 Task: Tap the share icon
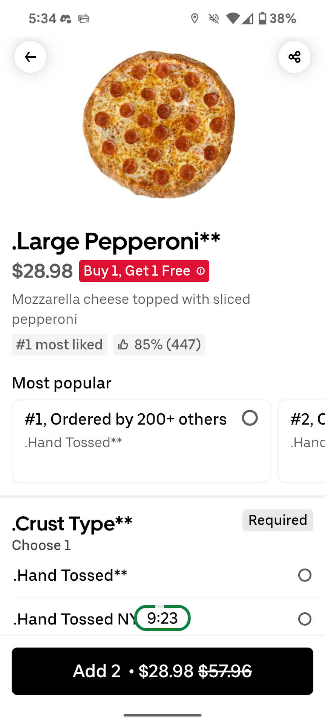point(294,57)
